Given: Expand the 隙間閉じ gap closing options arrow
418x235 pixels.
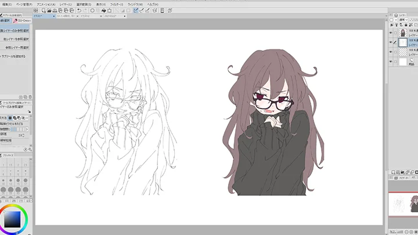Looking at the screenshot, I should coord(27,129).
